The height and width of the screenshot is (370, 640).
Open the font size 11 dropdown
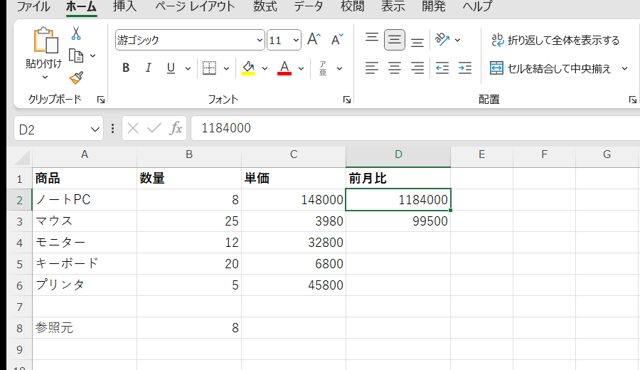[296, 40]
